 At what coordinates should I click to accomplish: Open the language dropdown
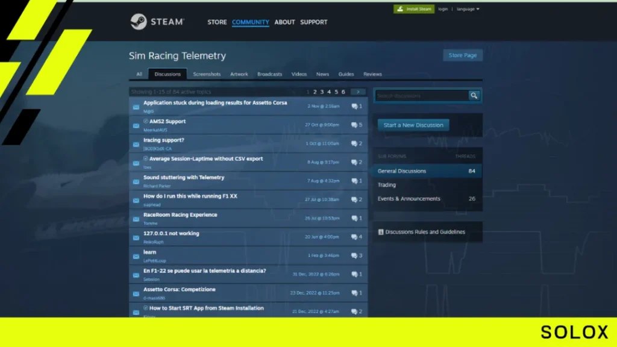pos(468,9)
